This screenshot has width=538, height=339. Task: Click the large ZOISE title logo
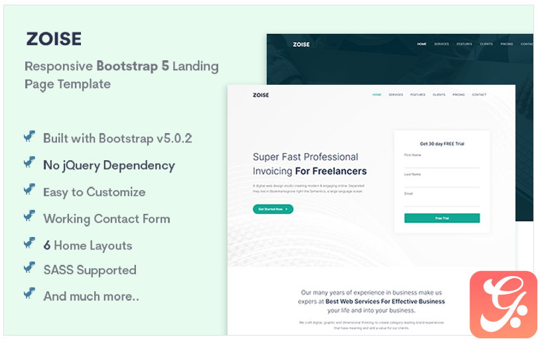coord(54,38)
